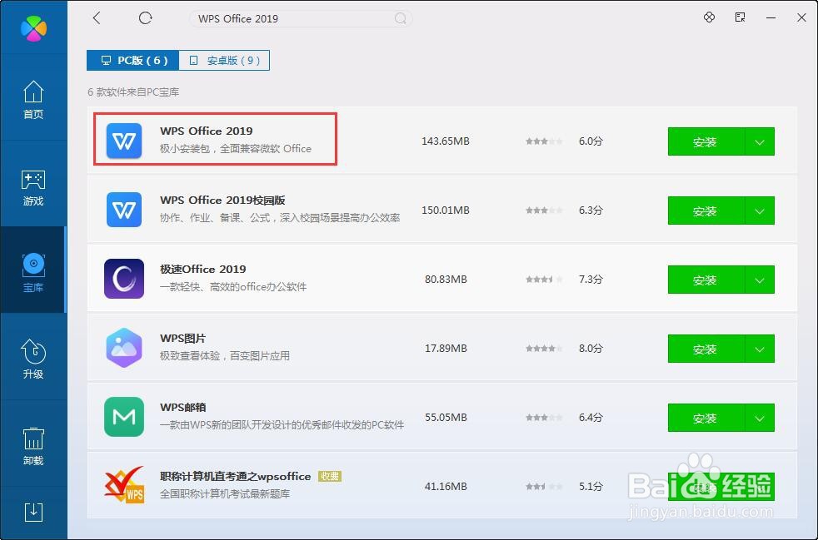Viewport: 818px width, 540px height.
Task: Install WPS Office 2019
Action: point(706,141)
